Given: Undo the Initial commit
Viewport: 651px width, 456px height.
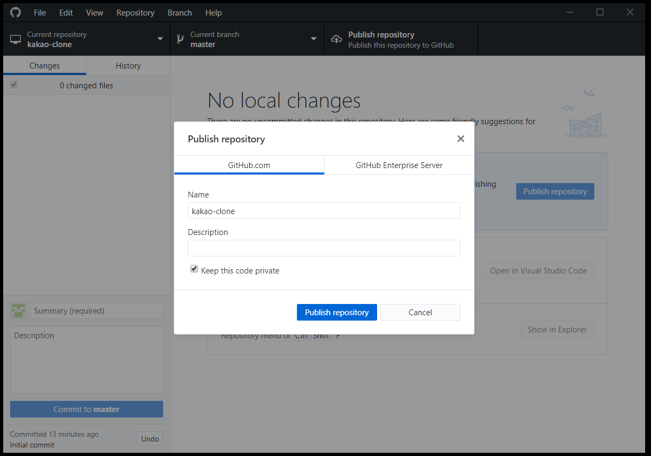Looking at the screenshot, I should tap(150, 439).
